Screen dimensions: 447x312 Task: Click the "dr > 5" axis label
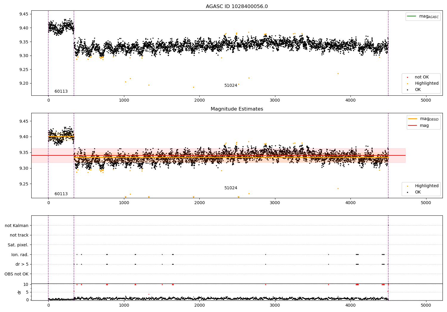[22, 264]
